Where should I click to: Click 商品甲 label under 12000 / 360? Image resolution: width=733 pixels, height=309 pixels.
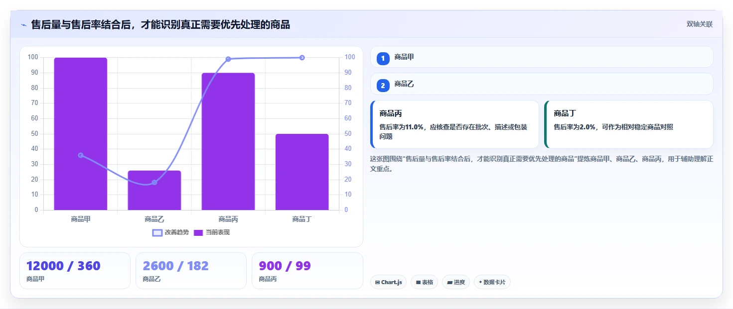coord(35,279)
